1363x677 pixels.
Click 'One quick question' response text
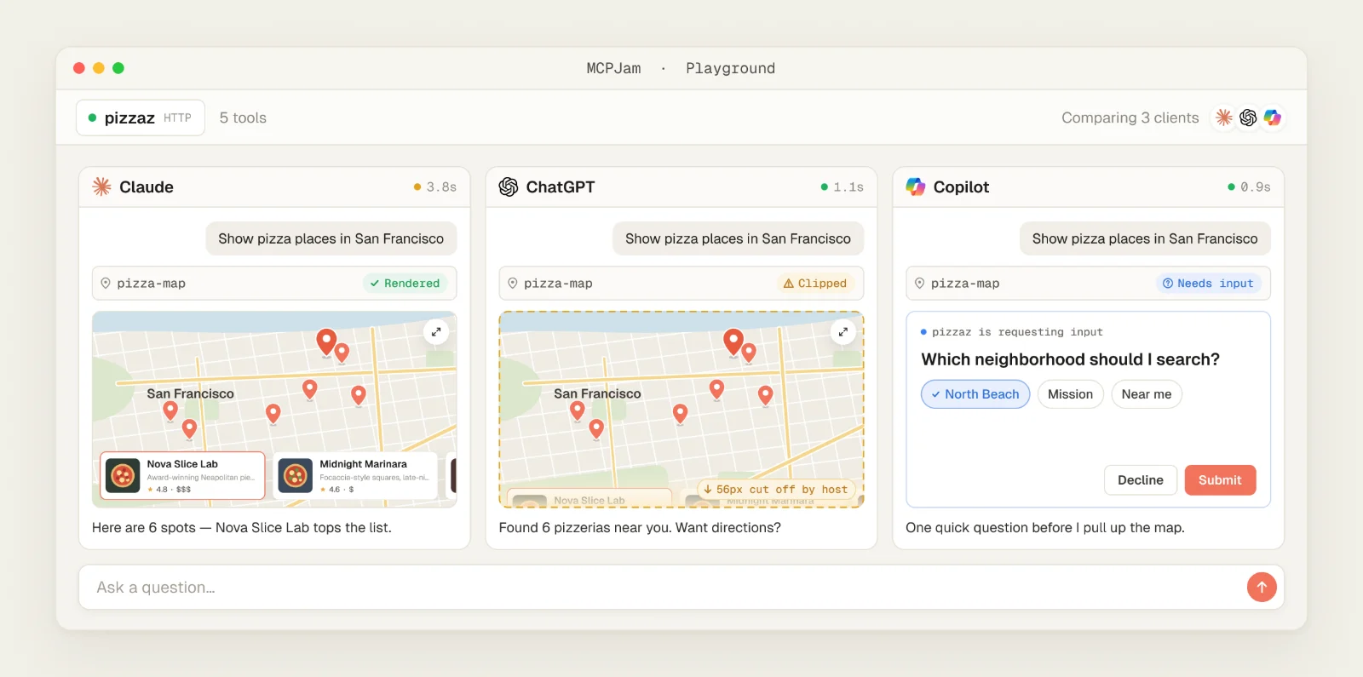pyautogui.click(x=1045, y=527)
